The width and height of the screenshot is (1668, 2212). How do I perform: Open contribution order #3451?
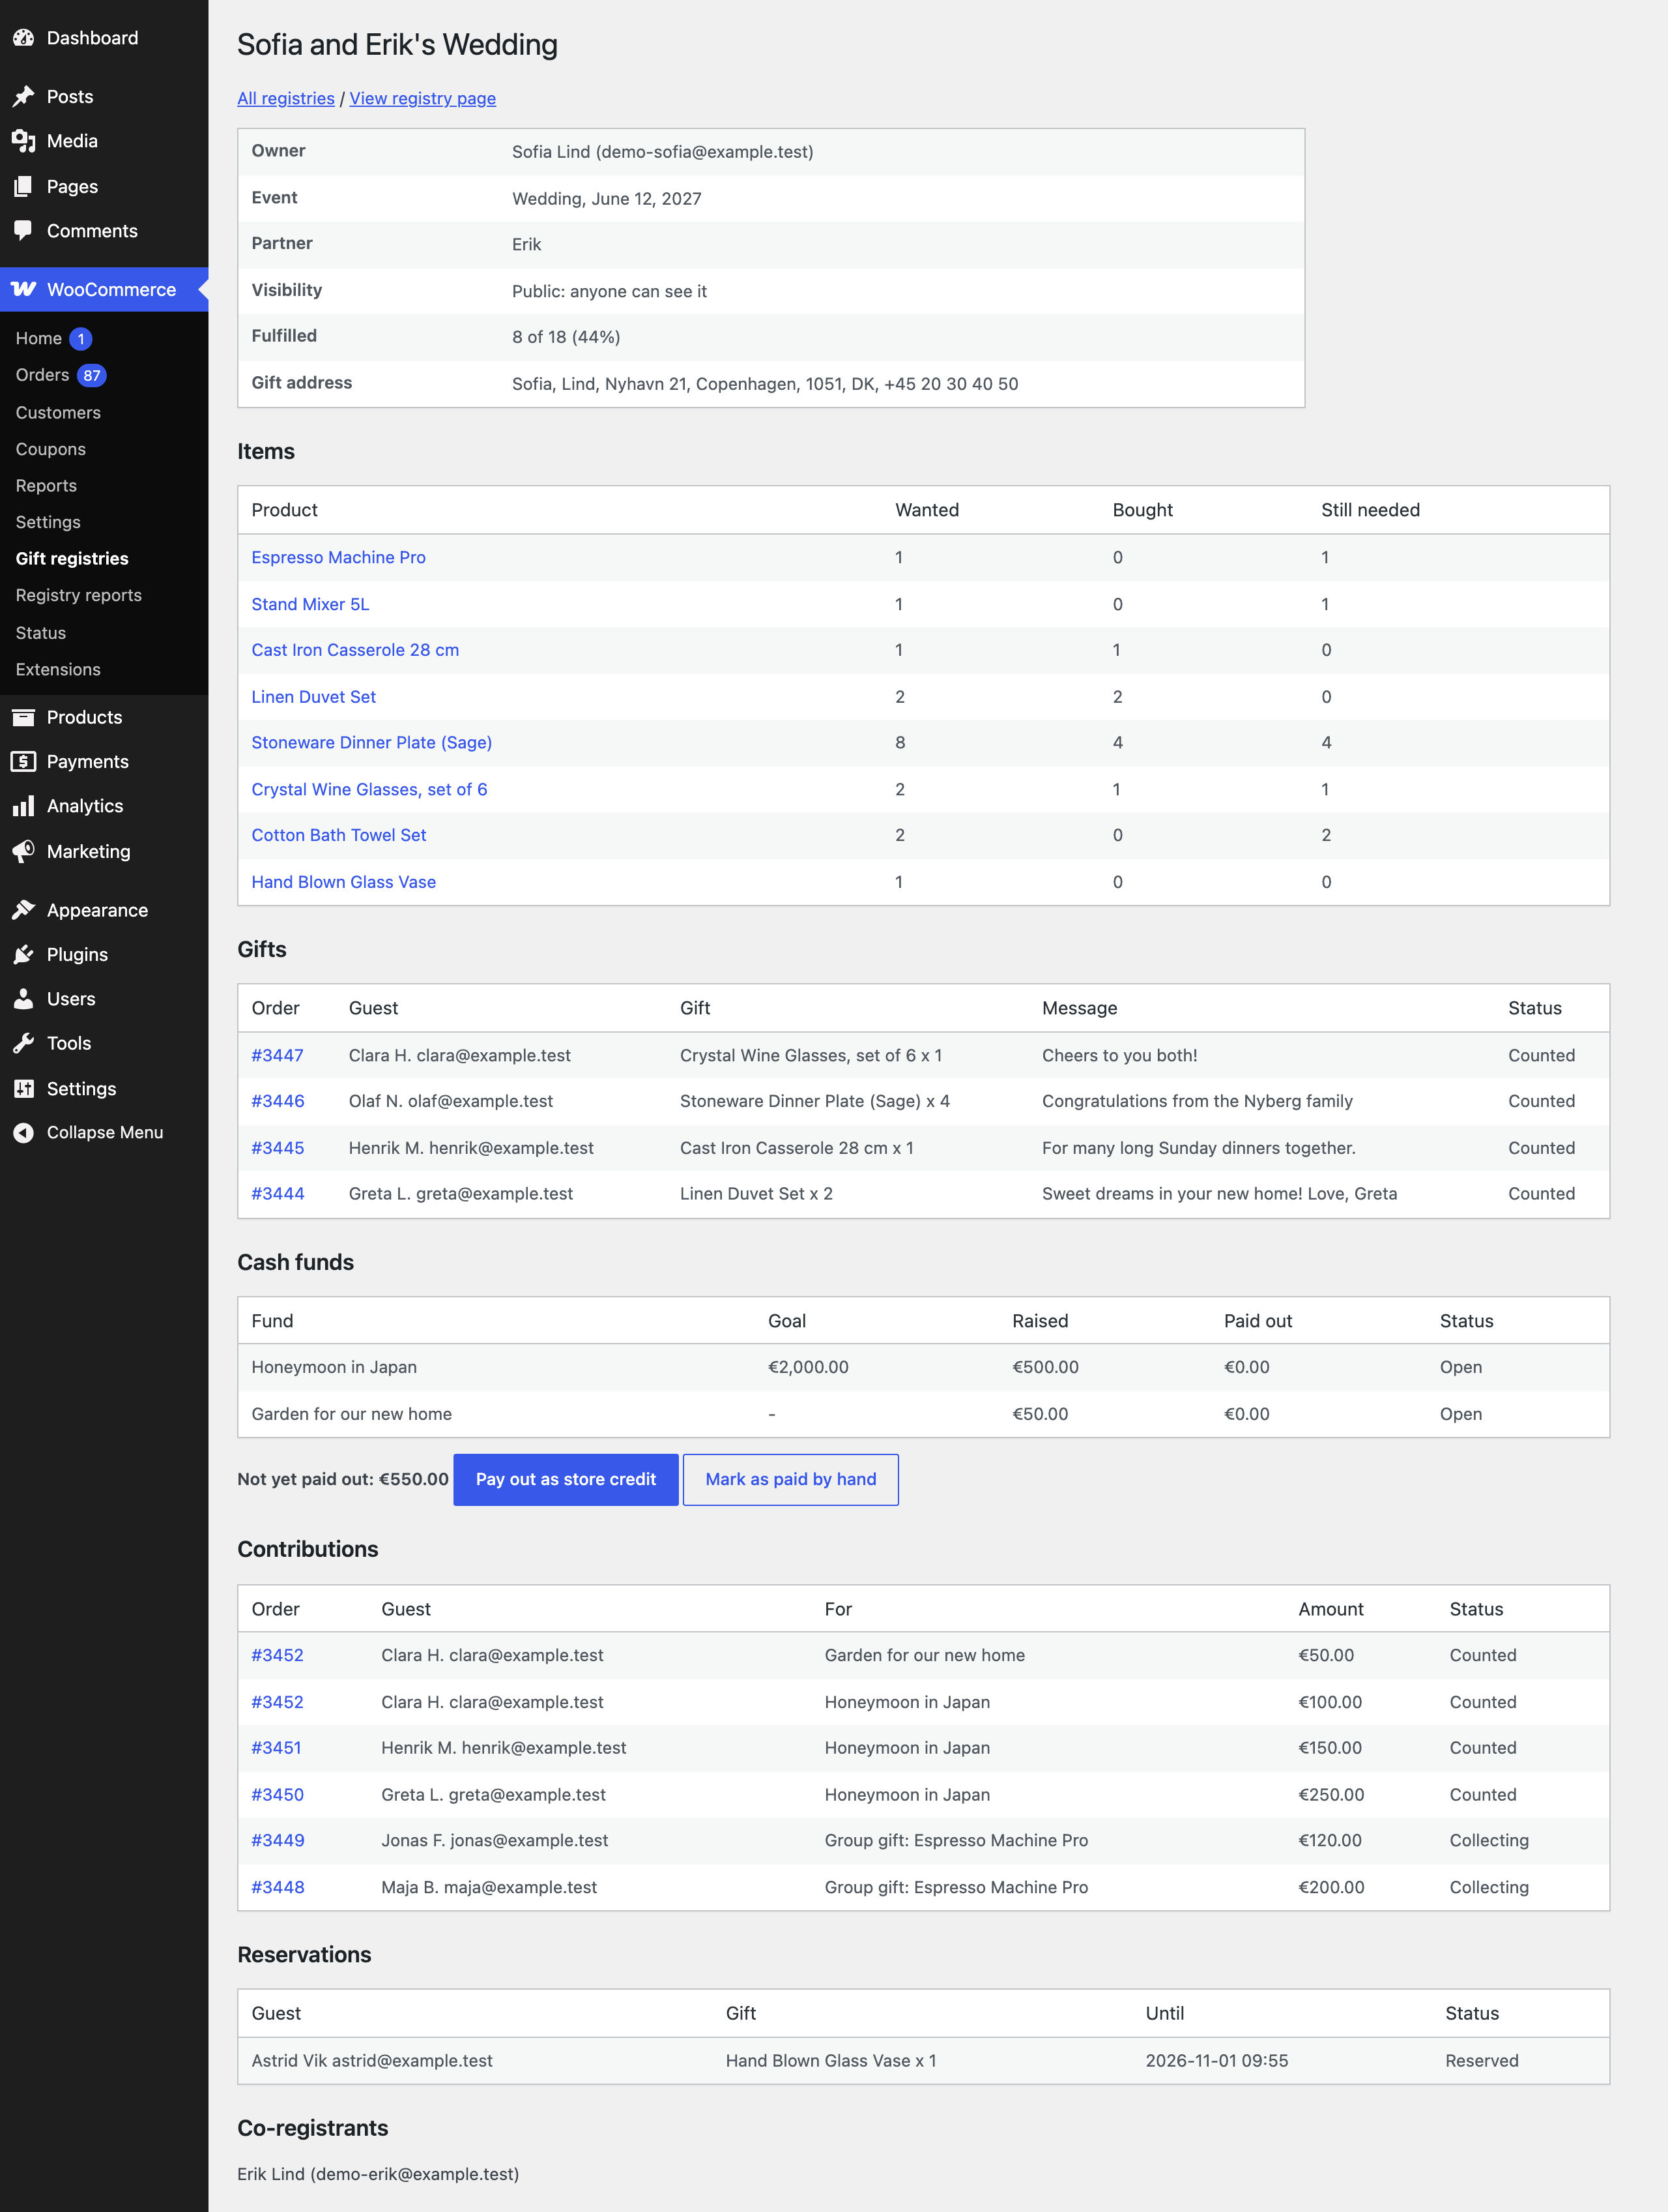tap(277, 1748)
